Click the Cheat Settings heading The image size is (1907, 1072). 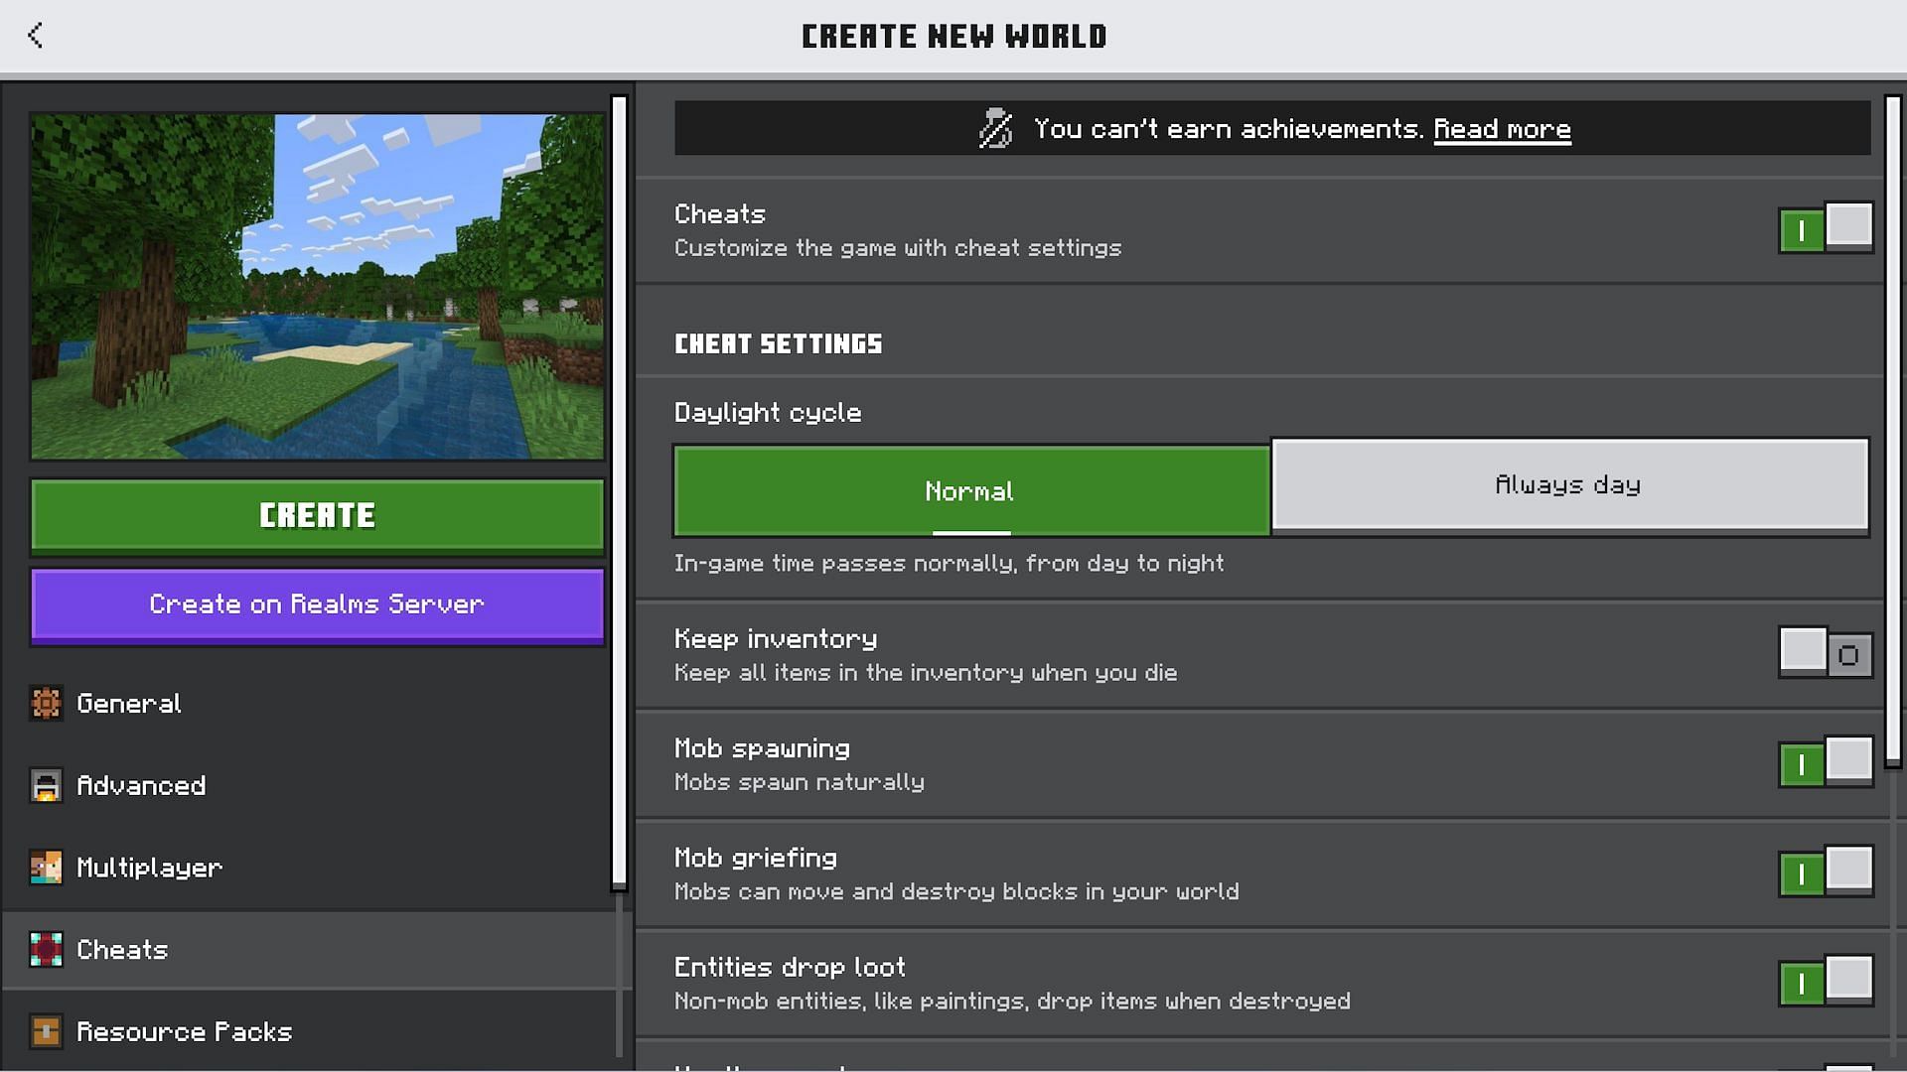778,343
